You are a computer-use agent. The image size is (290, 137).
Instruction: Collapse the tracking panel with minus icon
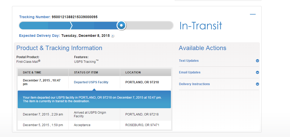pyautogui.click(x=253, y=15)
